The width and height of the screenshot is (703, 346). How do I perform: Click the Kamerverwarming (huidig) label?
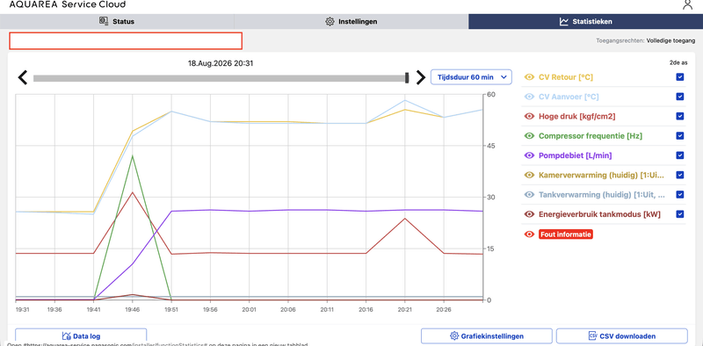click(601, 175)
